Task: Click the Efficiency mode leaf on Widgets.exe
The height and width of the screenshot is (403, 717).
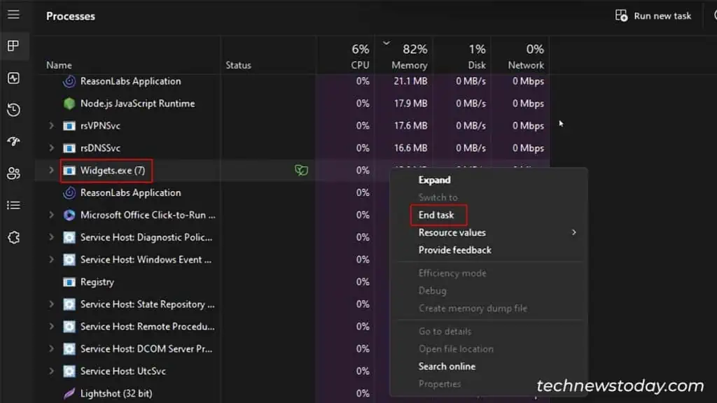Action: tap(301, 170)
